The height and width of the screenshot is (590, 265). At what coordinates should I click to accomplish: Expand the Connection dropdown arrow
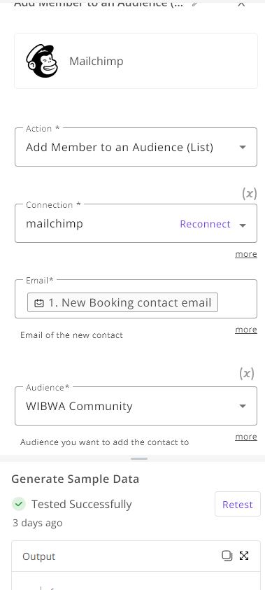243,225
